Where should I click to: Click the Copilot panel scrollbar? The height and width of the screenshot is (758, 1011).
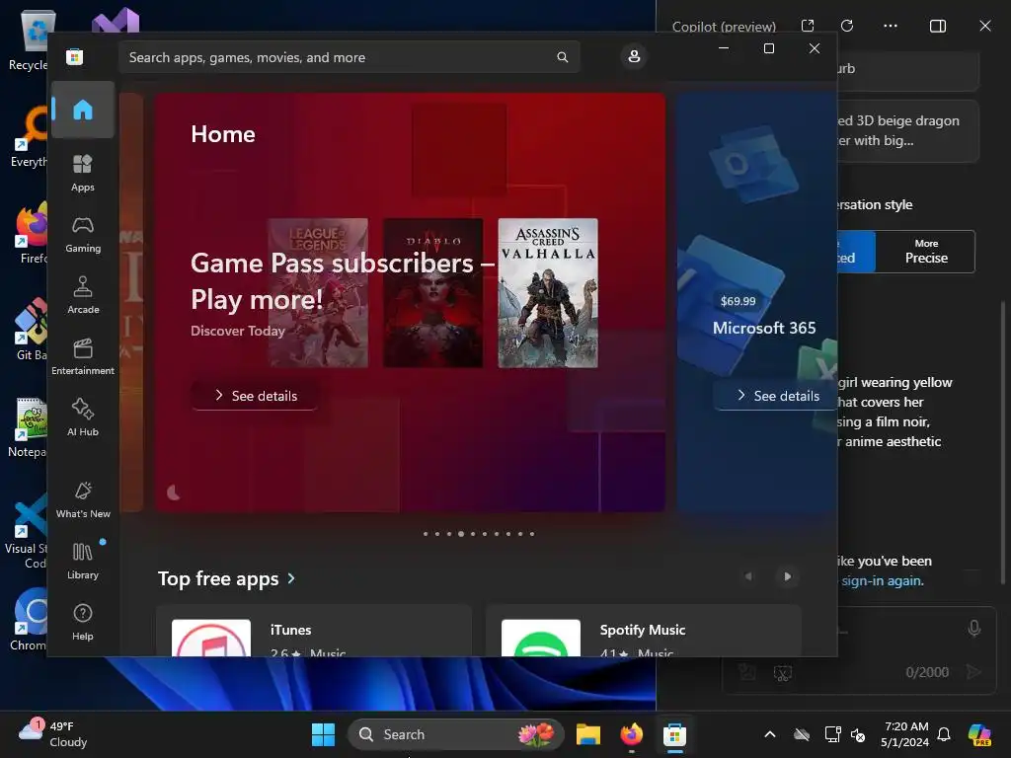coord(1003,443)
